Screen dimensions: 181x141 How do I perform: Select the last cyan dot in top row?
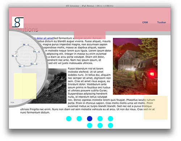coord(110,119)
